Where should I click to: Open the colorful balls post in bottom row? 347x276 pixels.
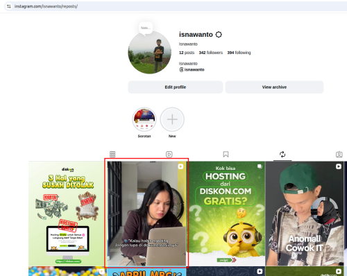coord(67,271)
